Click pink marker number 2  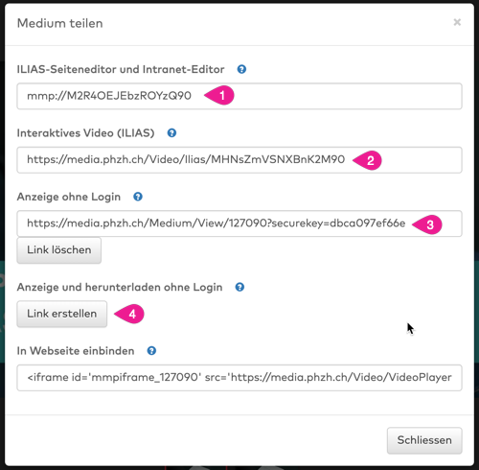tap(368, 160)
